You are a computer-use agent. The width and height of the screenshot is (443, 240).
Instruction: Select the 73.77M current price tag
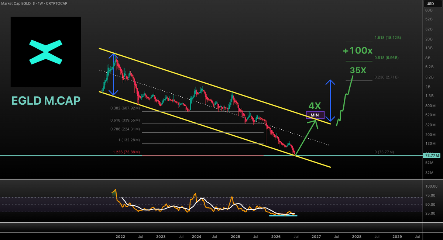point(432,156)
